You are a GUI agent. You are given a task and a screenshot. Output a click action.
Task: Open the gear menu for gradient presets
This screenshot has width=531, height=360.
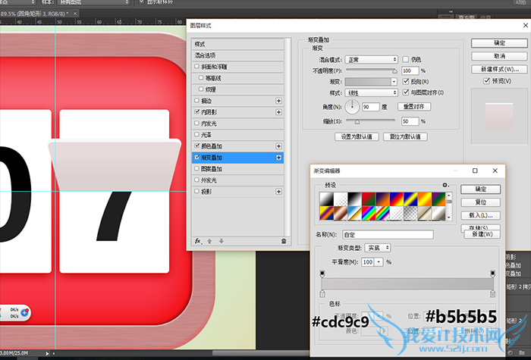pyautogui.click(x=446, y=185)
